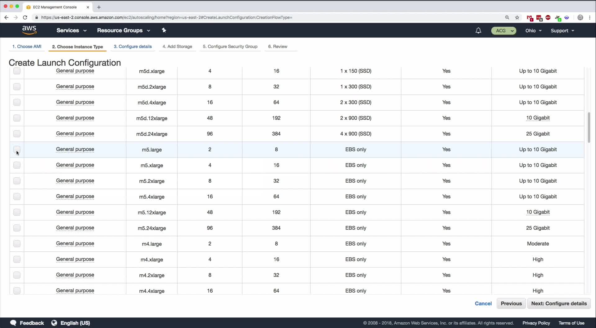The height and width of the screenshot is (328, 596).
Task: Select the m5.xlarge instance checkbox
Action: 17,165
